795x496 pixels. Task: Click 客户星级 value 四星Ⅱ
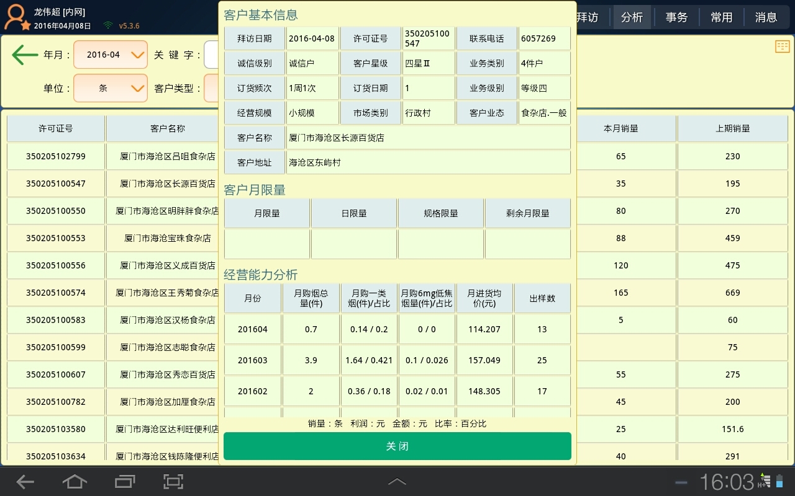[418, 63]
